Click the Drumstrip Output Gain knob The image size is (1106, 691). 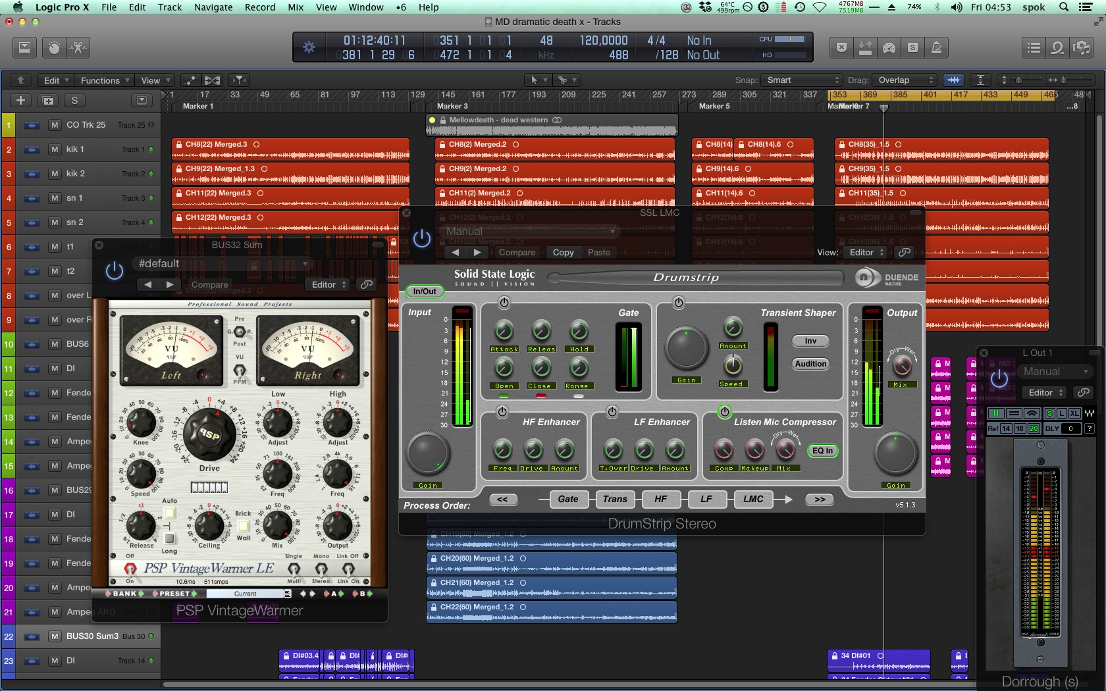point(895,454)
